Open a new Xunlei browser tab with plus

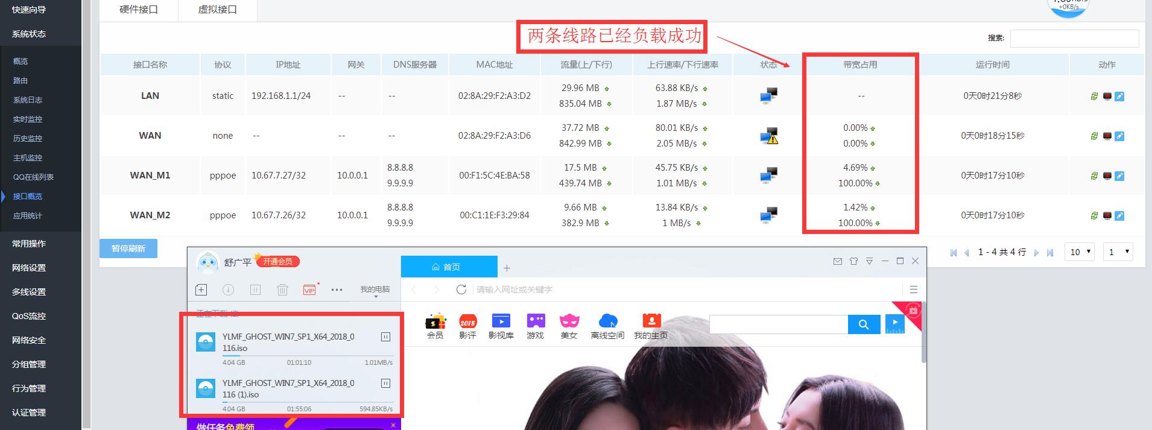[507, 268]
